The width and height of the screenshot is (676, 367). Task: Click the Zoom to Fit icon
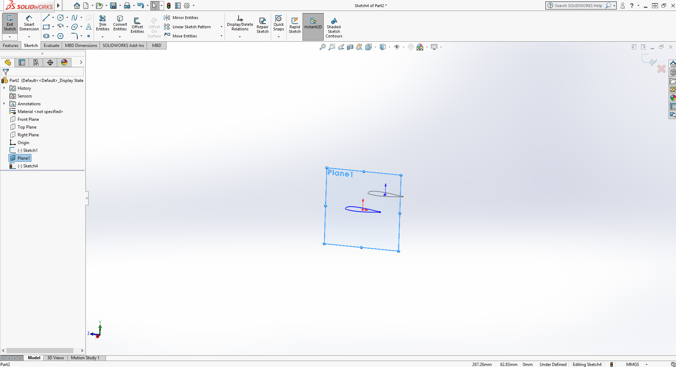(323, 47)
